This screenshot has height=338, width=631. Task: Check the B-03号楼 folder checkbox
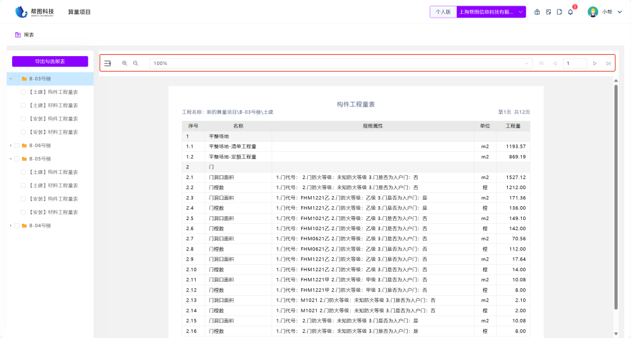pyautogui.click(x=17, y=79)
